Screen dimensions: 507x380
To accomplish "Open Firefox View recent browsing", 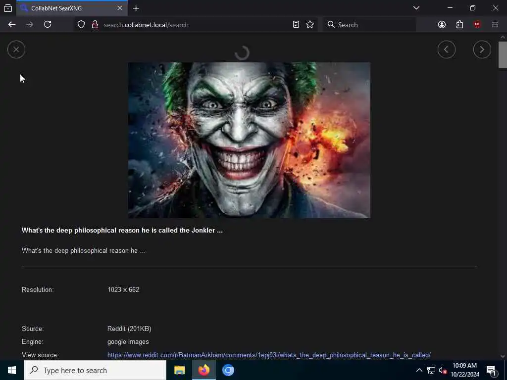I will point(8,8).
